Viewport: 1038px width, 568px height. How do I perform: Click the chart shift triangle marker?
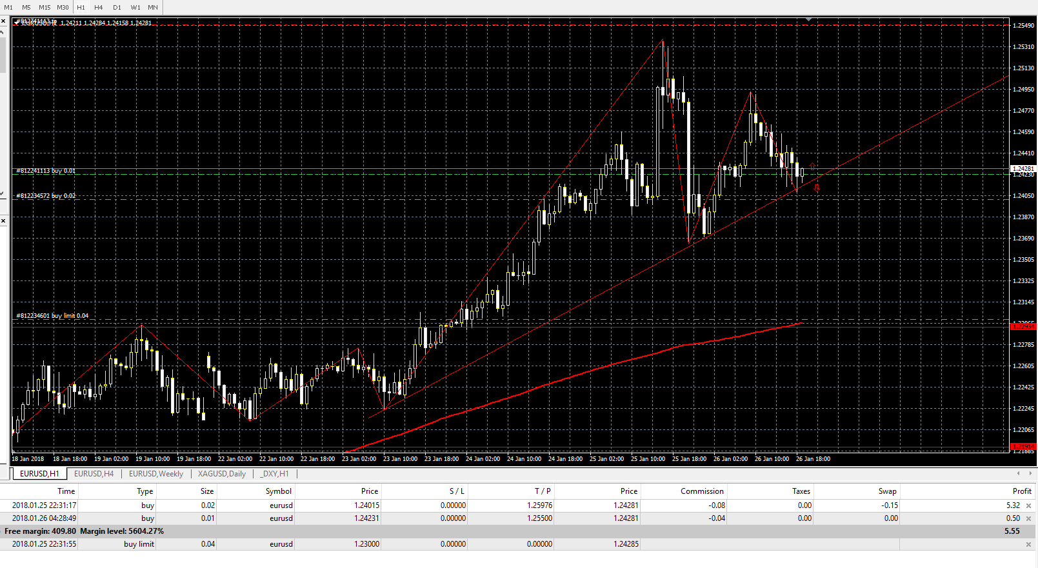[x=808, y=20]
